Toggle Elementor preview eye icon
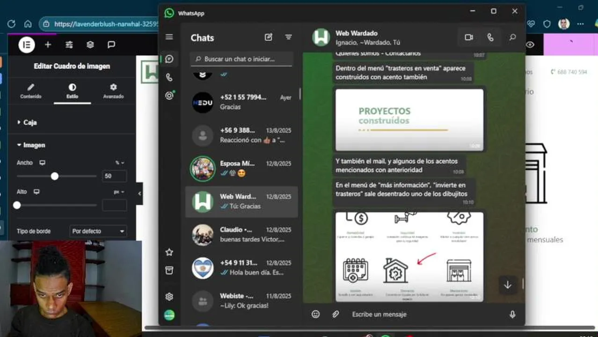 [530, 44]
